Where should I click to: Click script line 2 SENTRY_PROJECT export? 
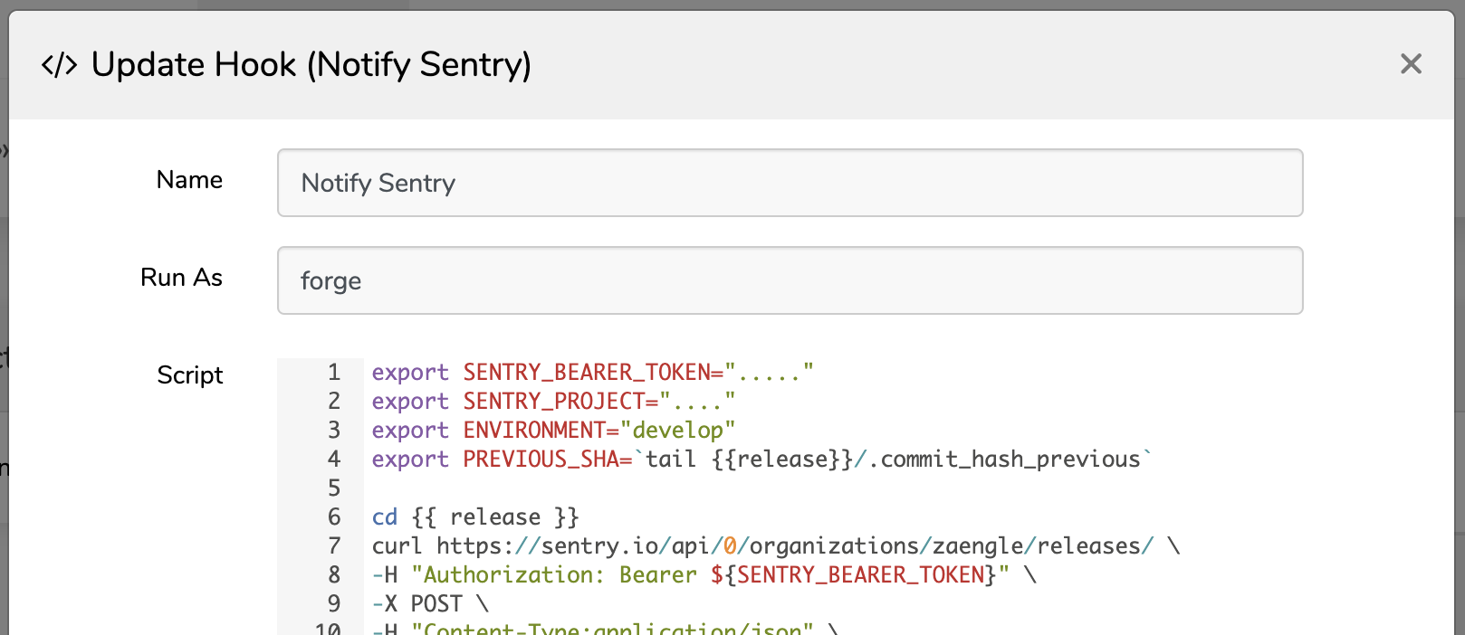point(553,401)
